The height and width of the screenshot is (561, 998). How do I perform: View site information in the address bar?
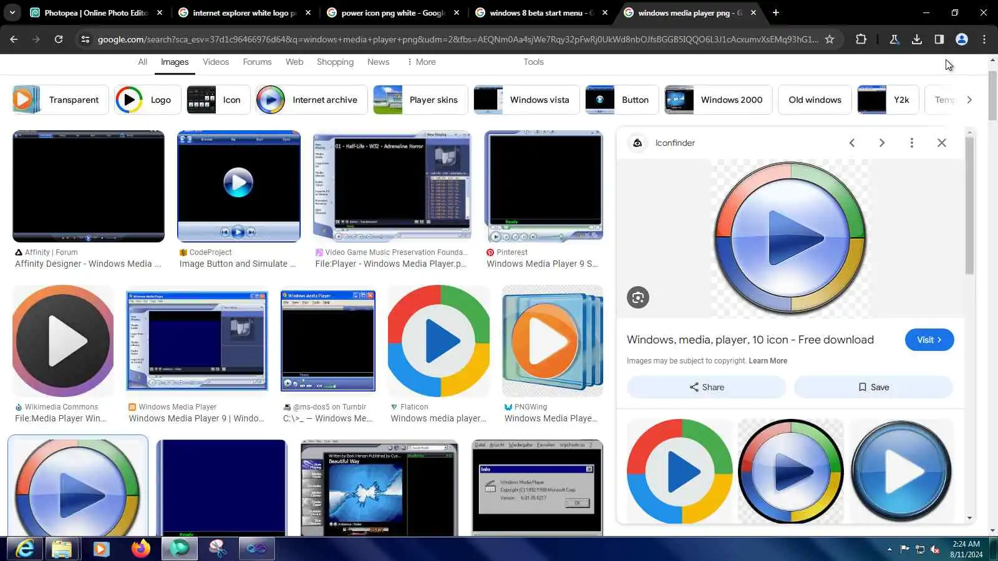click(x=85, y=39)
